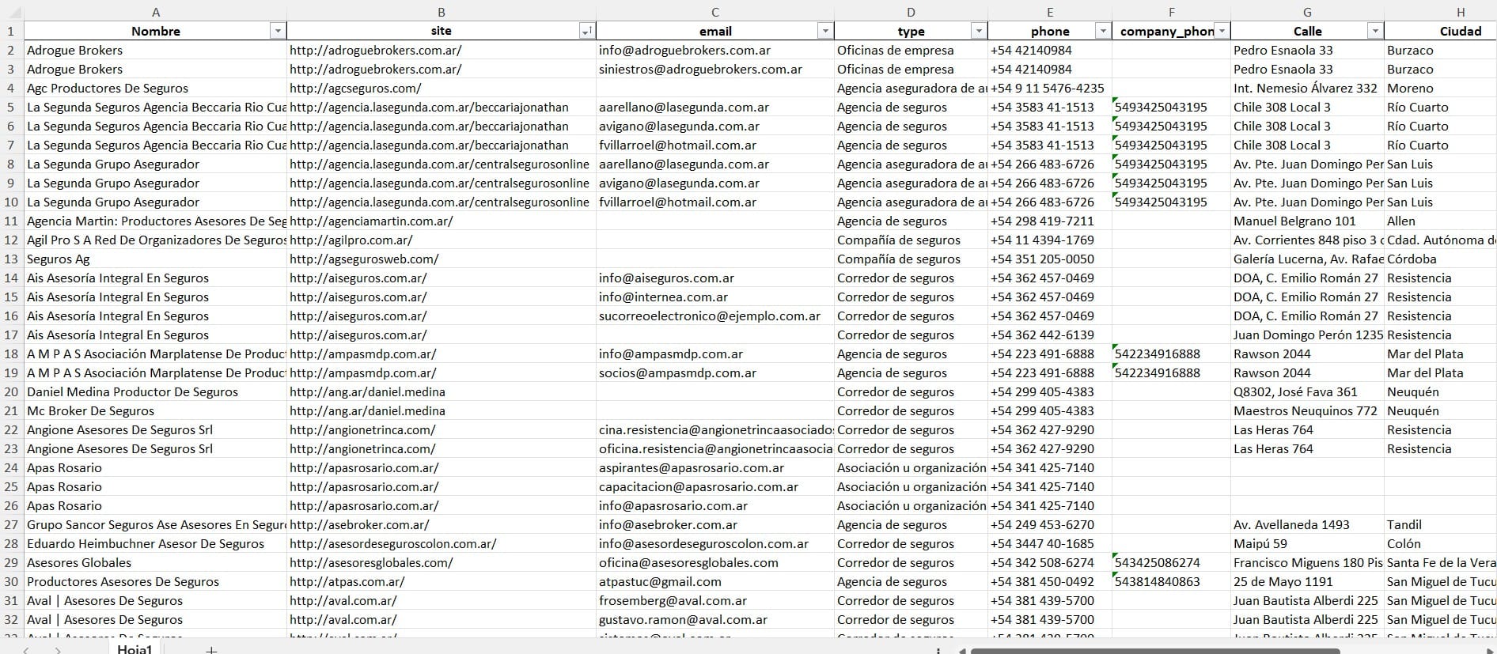Select the Tandil city cell
The image size is (1497, 654).
(1441, 524)
